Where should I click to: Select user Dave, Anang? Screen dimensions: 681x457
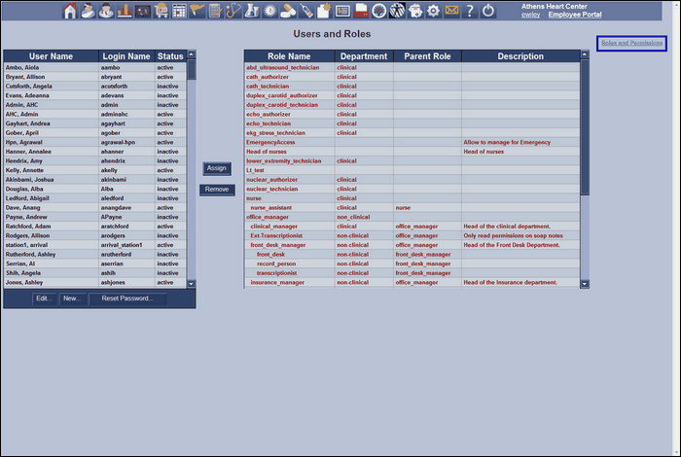95,208
